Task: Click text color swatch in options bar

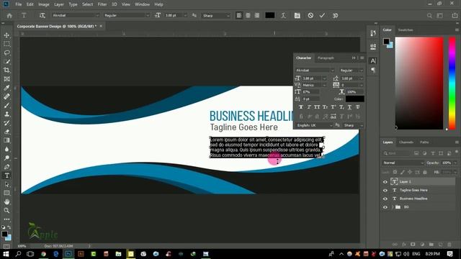Action: click(270, 16)
